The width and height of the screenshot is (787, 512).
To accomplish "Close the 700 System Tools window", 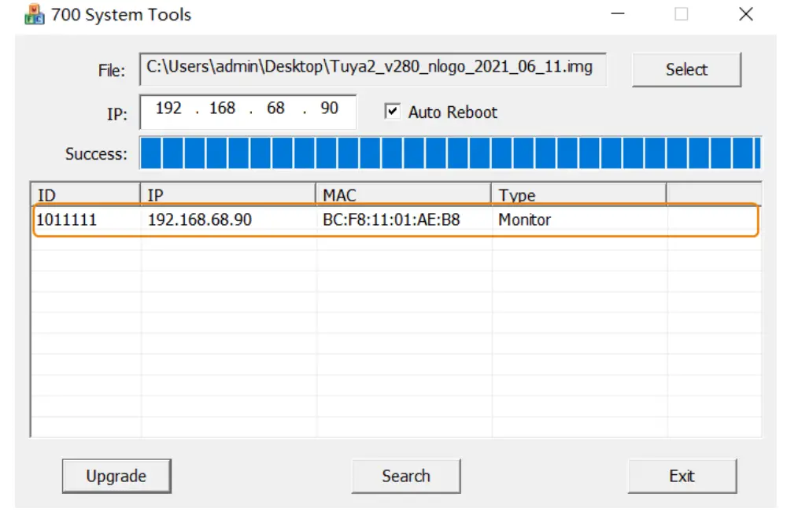I will coord(745,15).
